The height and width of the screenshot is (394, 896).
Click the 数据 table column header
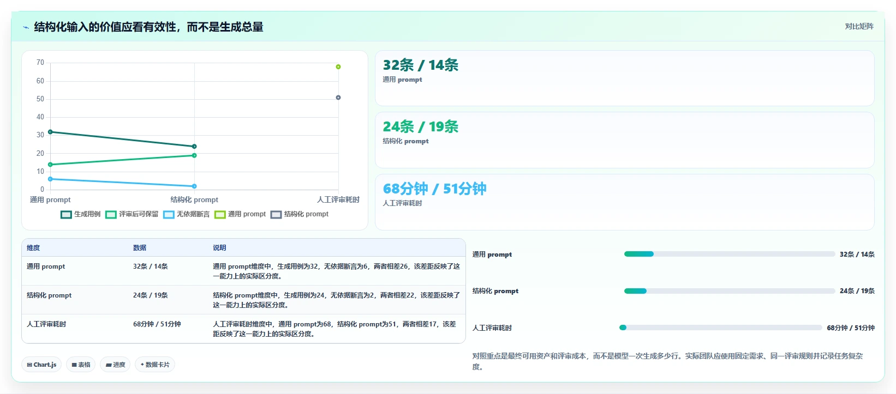pyautogui.click(x=140, y=247)
